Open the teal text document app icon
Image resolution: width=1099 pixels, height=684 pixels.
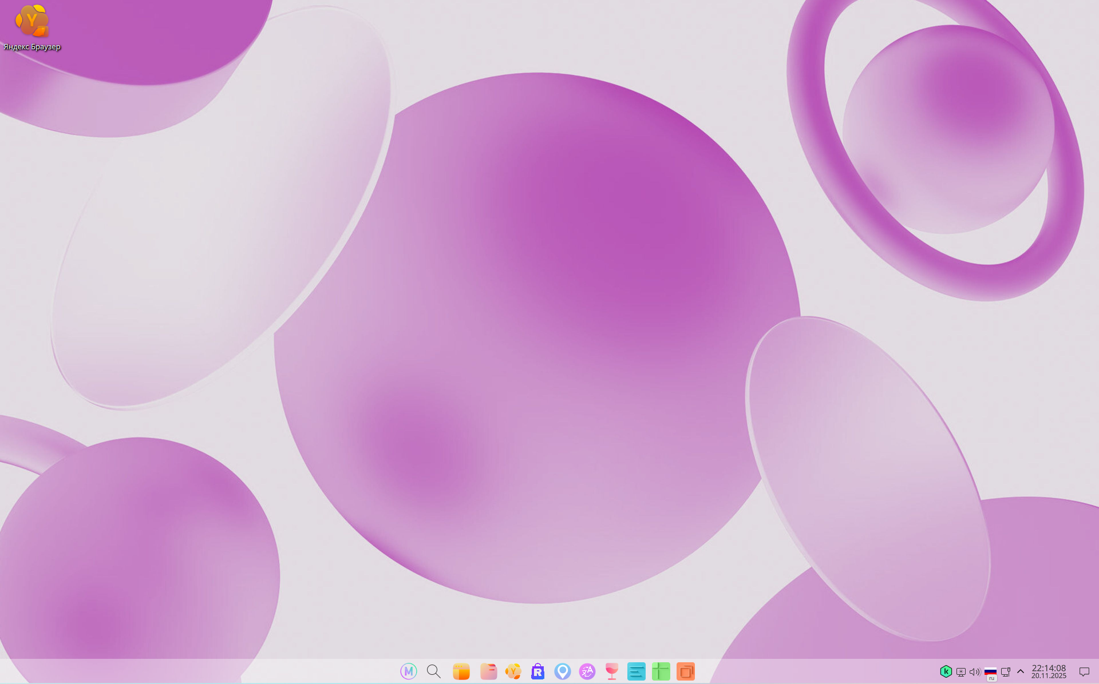[x=637, y=671]
